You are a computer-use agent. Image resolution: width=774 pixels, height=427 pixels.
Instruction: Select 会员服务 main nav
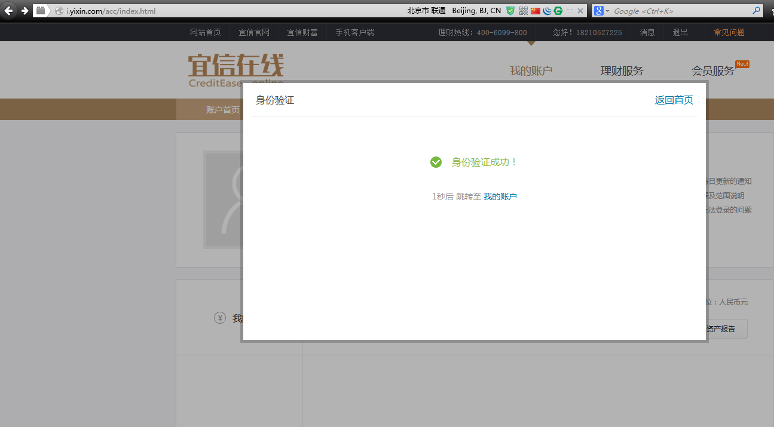pos(713,70)
